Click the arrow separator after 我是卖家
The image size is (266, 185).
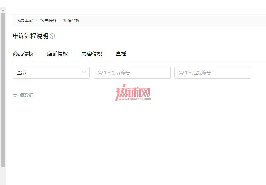point(36,21)
